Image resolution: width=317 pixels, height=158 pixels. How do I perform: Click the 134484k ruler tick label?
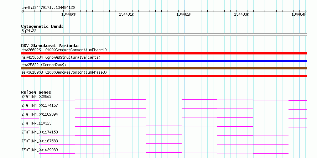click(x=299, y=14)
